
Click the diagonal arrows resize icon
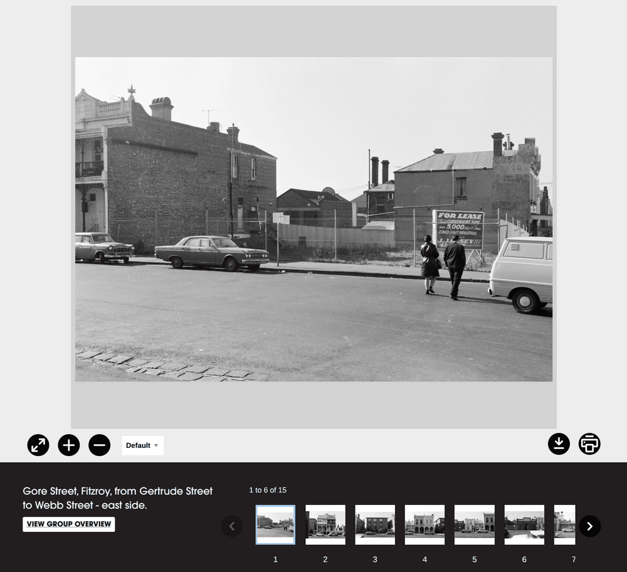(x=38, y=445)
